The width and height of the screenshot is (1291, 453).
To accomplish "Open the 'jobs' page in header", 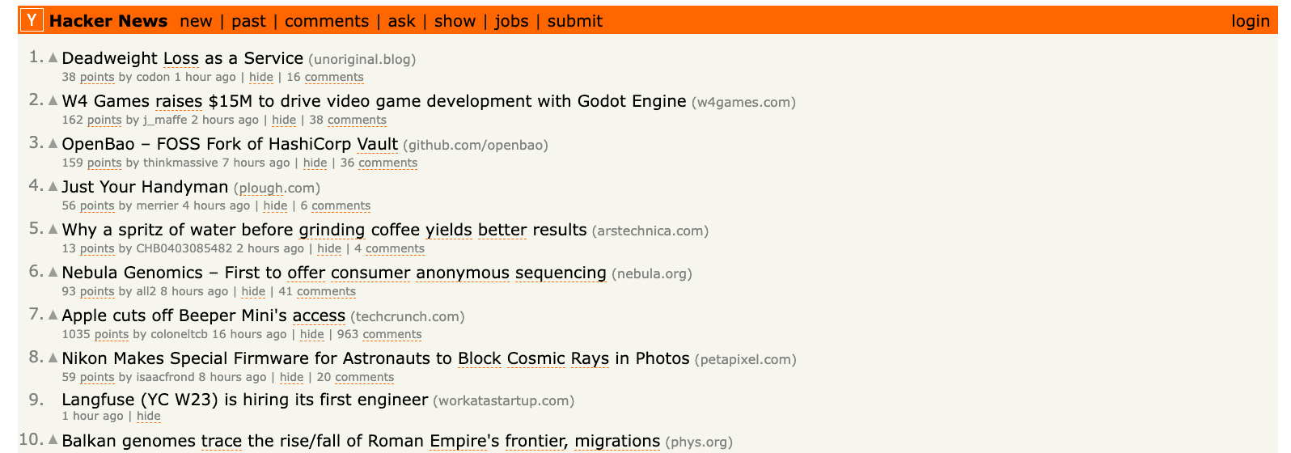I will coord(511,21).
